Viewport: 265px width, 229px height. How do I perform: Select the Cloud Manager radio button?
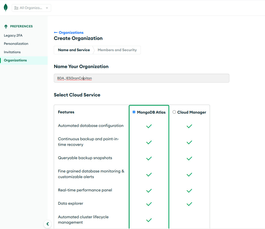(174, 112)
